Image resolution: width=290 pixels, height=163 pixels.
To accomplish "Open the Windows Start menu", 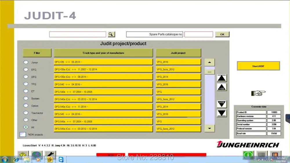I will tap(5, 160).
